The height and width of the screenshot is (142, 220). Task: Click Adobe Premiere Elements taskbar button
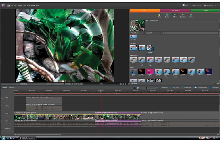click(x=28, y=138)
